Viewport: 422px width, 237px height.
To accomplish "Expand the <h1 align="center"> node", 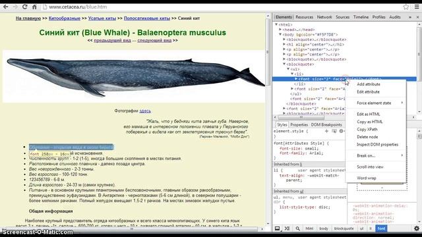I will coord(284,44).
